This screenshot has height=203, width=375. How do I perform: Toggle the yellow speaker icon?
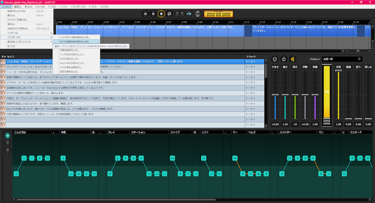293,59
